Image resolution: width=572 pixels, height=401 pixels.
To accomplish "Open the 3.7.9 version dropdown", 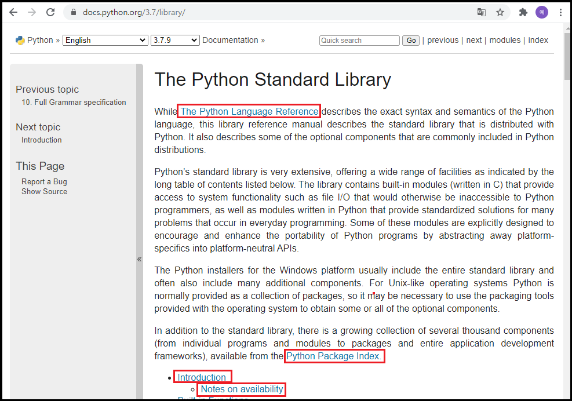I will 175,40.
